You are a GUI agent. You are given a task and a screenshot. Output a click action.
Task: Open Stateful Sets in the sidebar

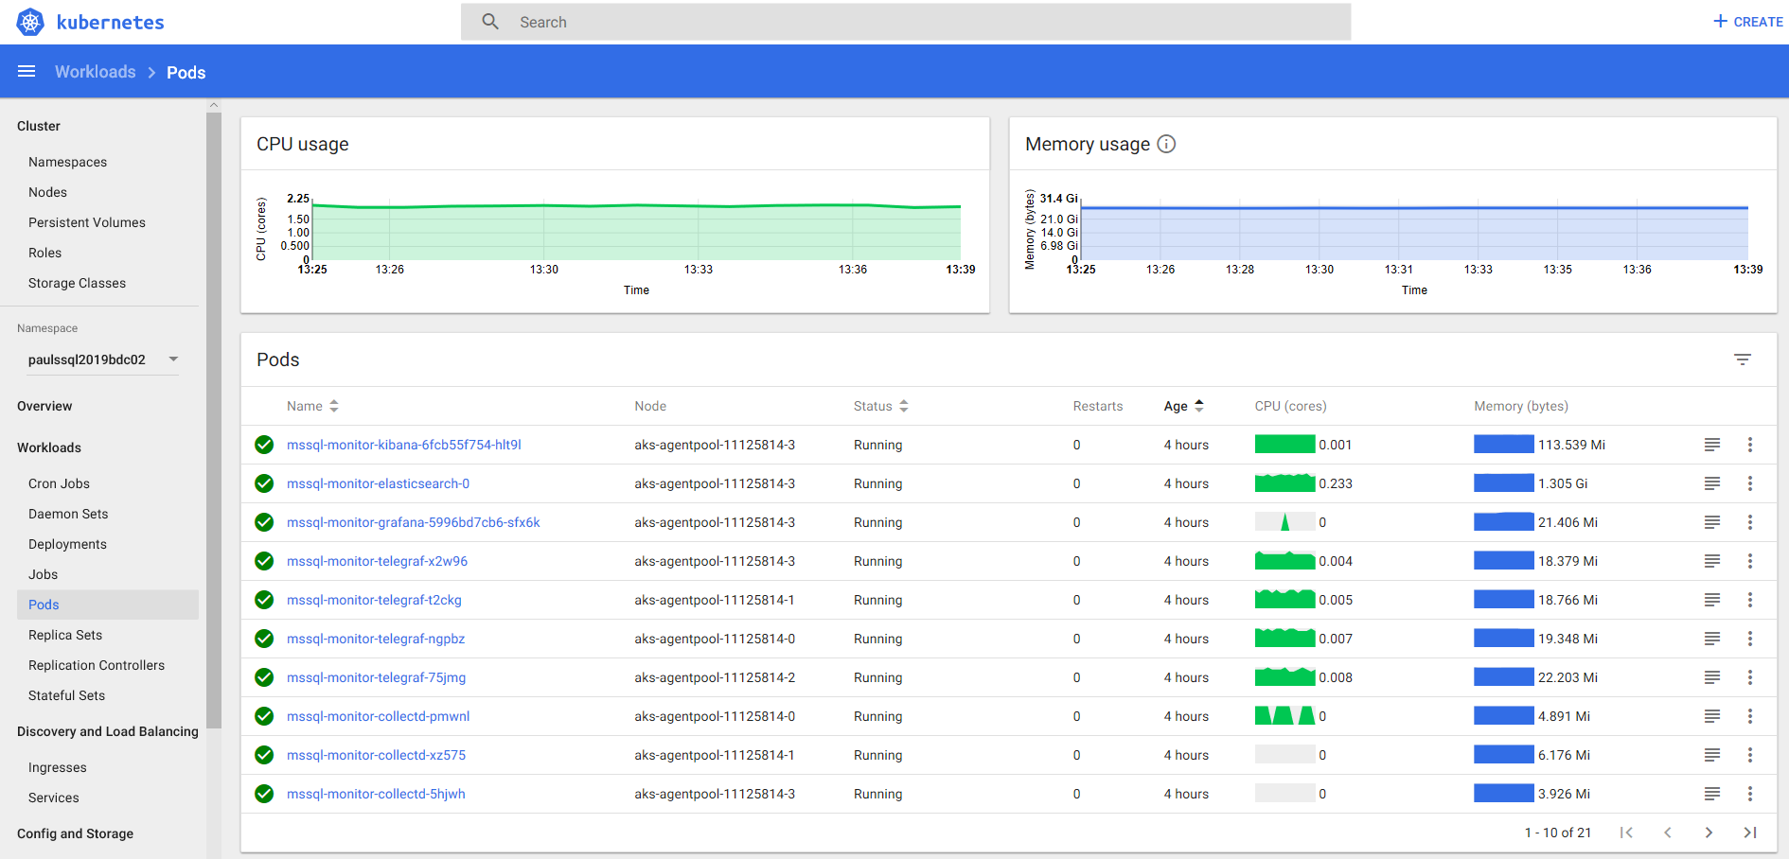point(66,695)
